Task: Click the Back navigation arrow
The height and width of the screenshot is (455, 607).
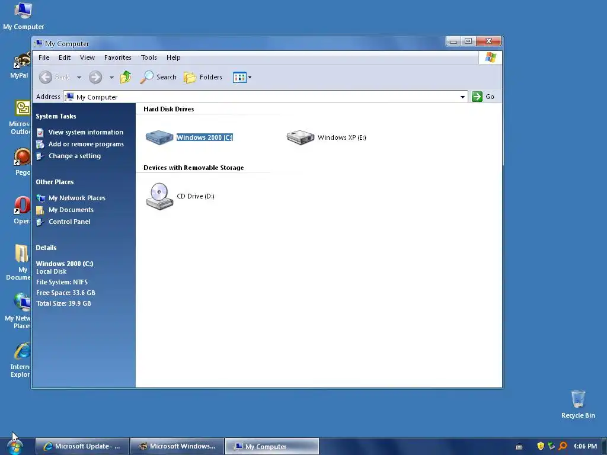Action: pos(45,77)
